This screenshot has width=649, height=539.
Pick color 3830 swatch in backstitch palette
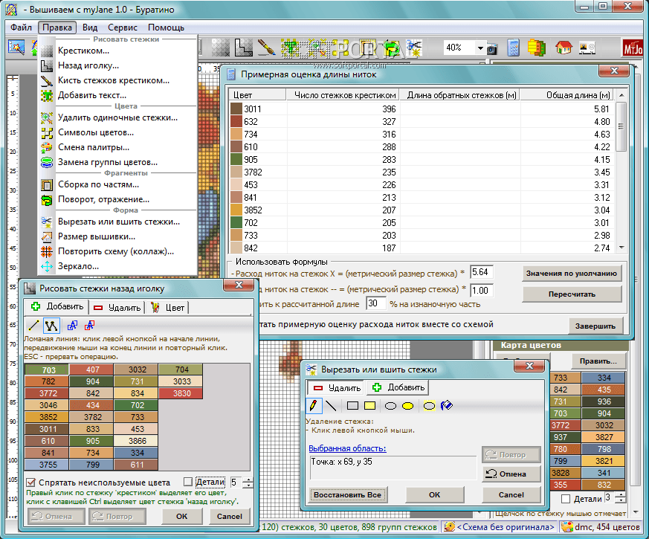click(x=181, y=393)
